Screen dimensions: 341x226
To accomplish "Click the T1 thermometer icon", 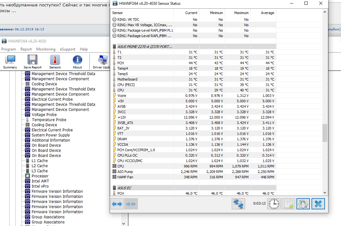I will tap(114, 52).
